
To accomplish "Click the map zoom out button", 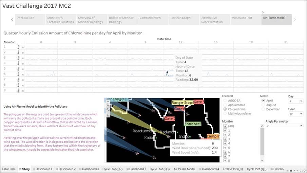I will 108,105.
